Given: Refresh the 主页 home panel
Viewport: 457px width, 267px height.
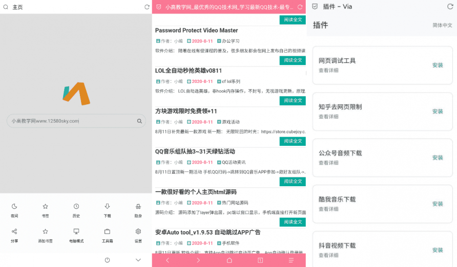Looking at the screenshot, I should click(x=147, y=7).
